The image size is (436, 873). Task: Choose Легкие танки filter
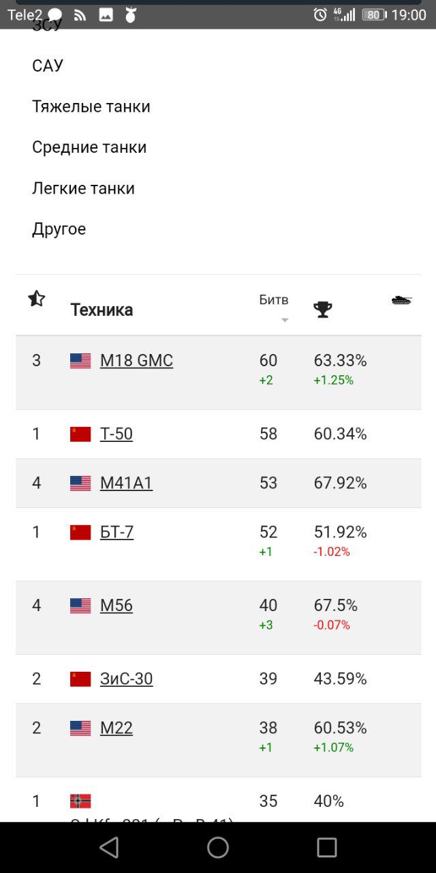(83, 189)
